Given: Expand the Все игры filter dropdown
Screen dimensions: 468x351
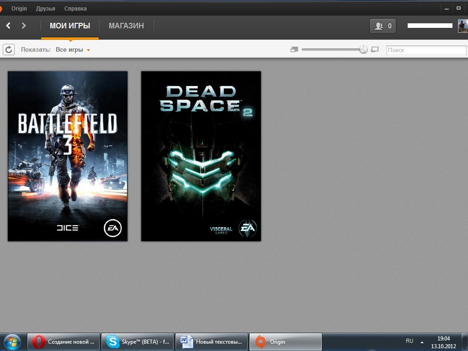Looking at the screenshot, I should tap(73, 49).
